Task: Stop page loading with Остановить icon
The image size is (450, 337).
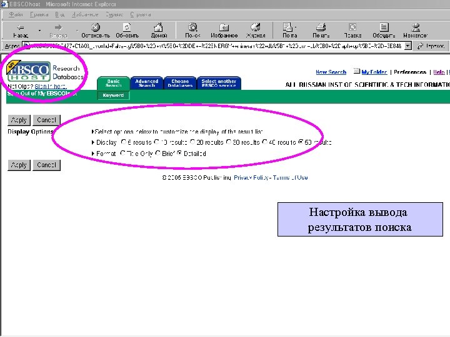Action: 96,27
